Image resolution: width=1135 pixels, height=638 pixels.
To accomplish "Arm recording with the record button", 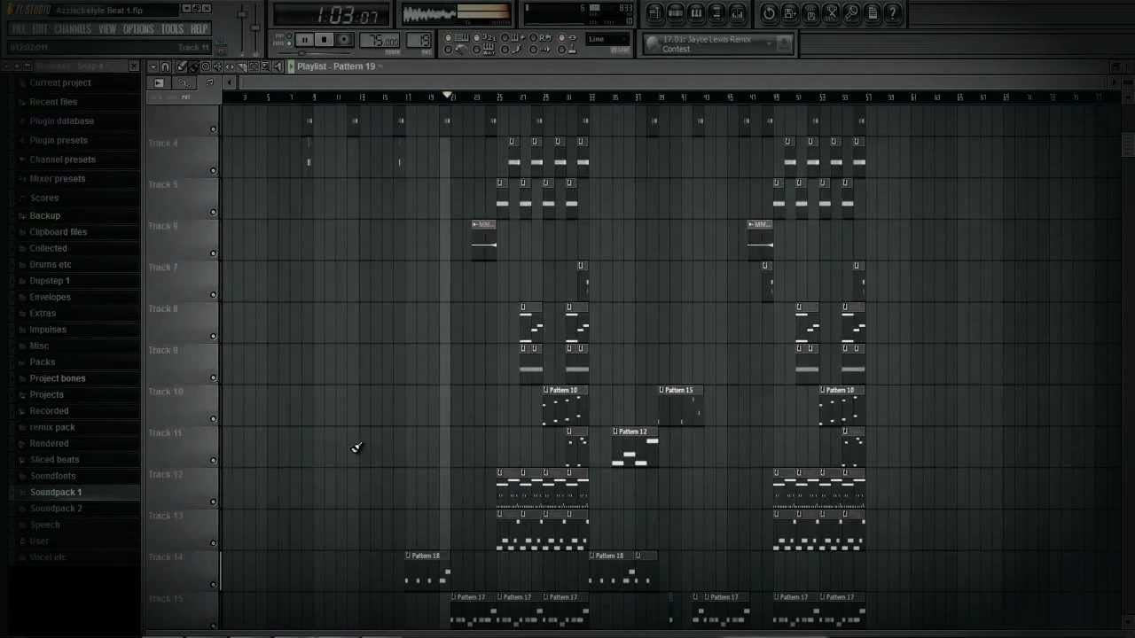I will [344, 40].
